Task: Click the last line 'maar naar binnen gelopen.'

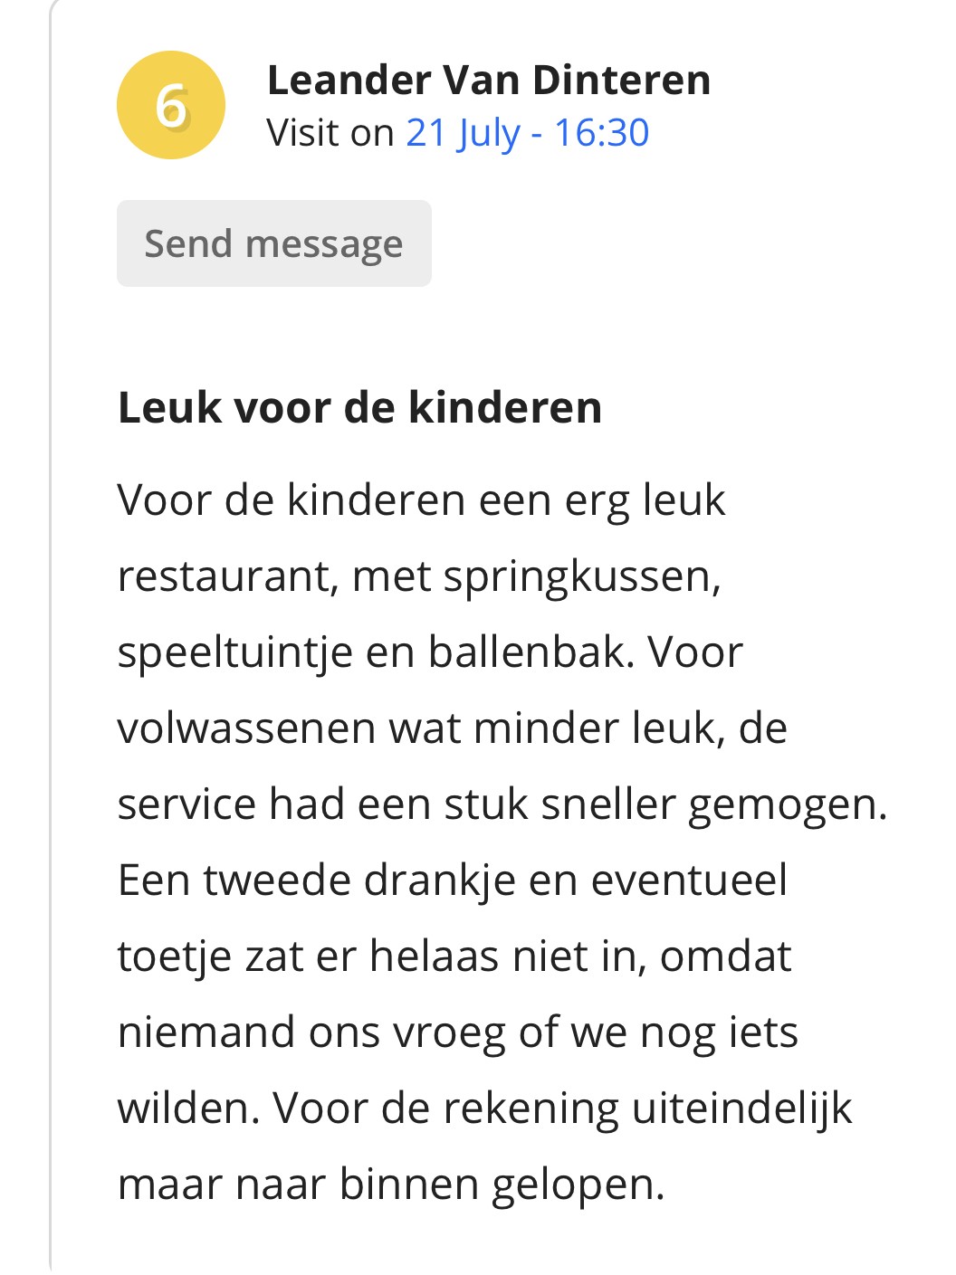Action: click(x=392, y=1185)
